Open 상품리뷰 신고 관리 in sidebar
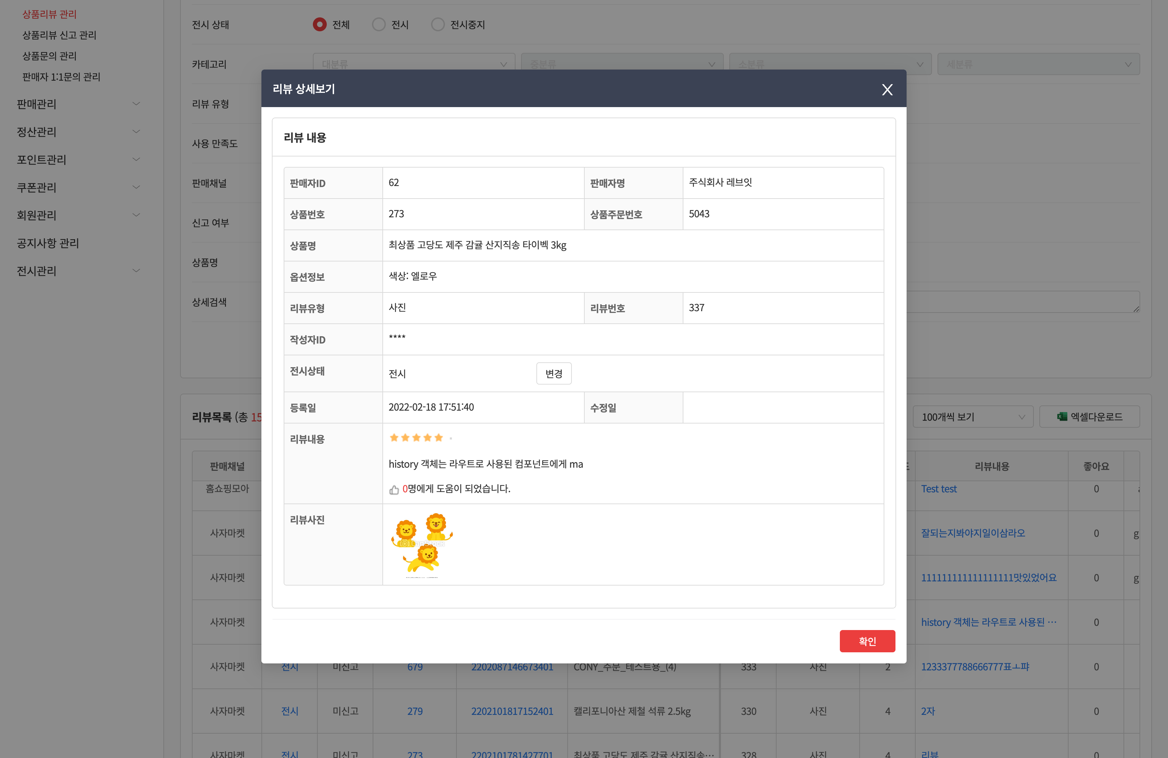 (59, 35)
